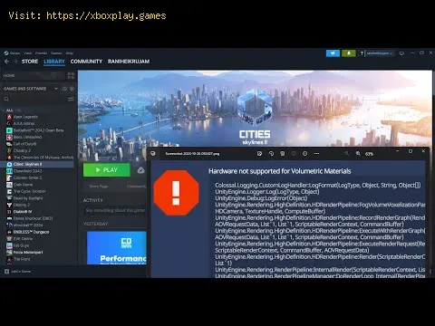Click the Photos app icon in viewer title bar

click(153, 153)
